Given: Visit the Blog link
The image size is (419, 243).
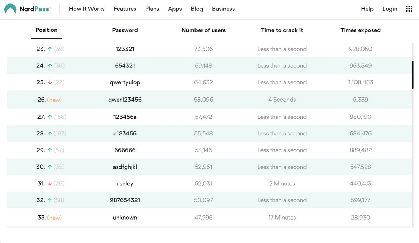Looking at the screenshot, I should click(x=197, y=9).
